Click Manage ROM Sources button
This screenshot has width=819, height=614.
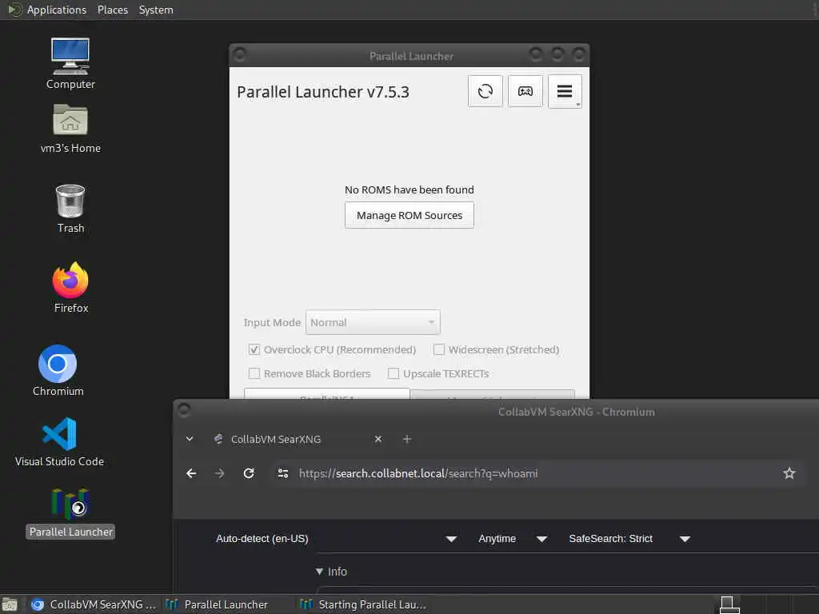409,215
